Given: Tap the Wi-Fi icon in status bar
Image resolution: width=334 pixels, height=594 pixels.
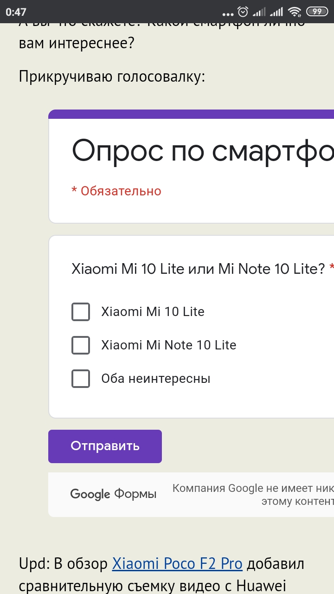Looking at the screenshot, I should pyautogui.click(x=294, y=12).
